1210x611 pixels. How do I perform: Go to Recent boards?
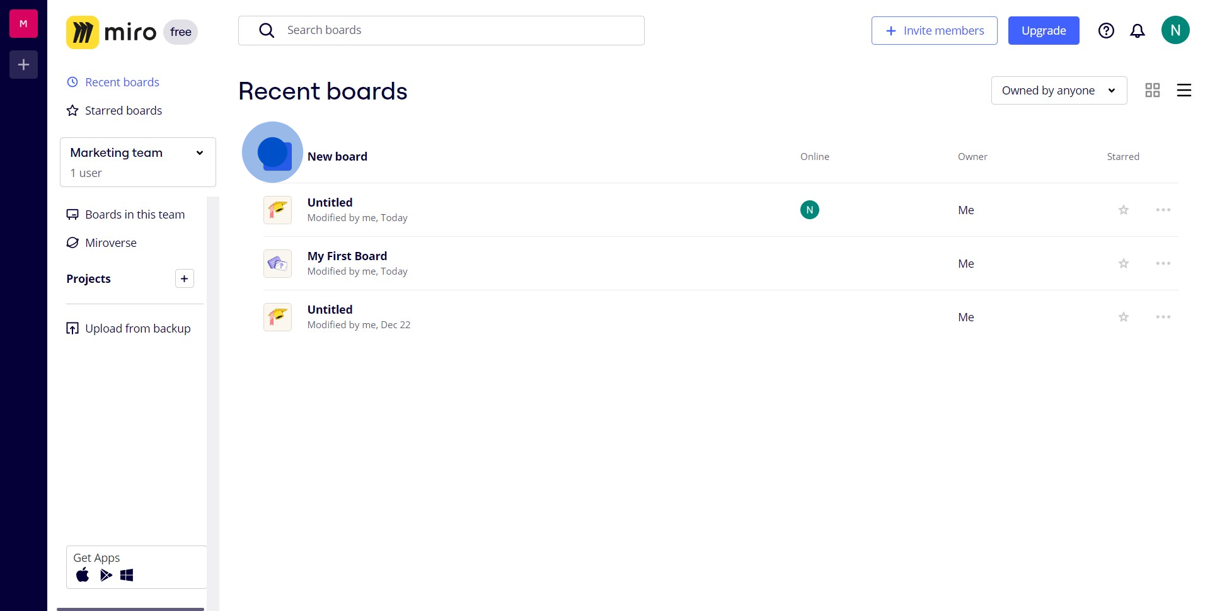coord(113,82)
